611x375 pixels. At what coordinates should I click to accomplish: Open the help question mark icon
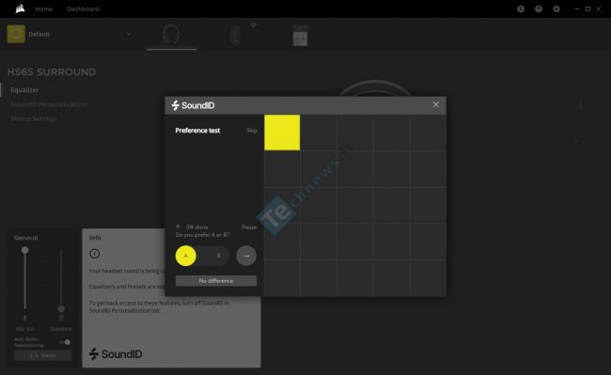coord(539,8)
